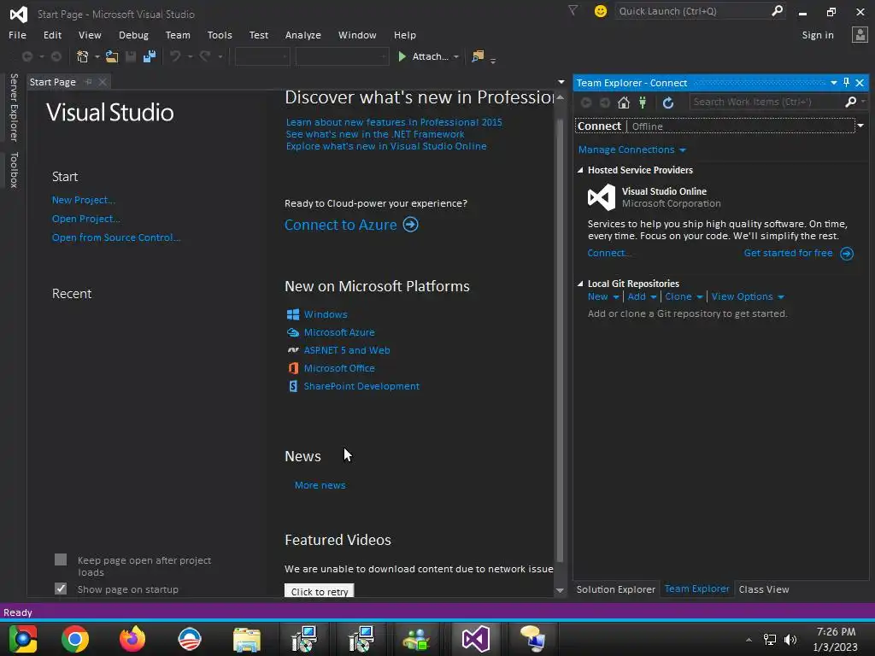
Task: Click the notifications flag icon in title bar
Action: point(573,10)
